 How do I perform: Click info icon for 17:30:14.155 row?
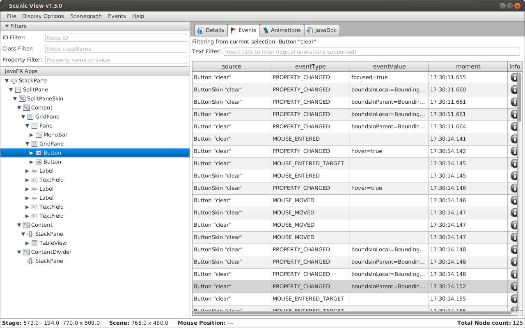click(514, 299)
